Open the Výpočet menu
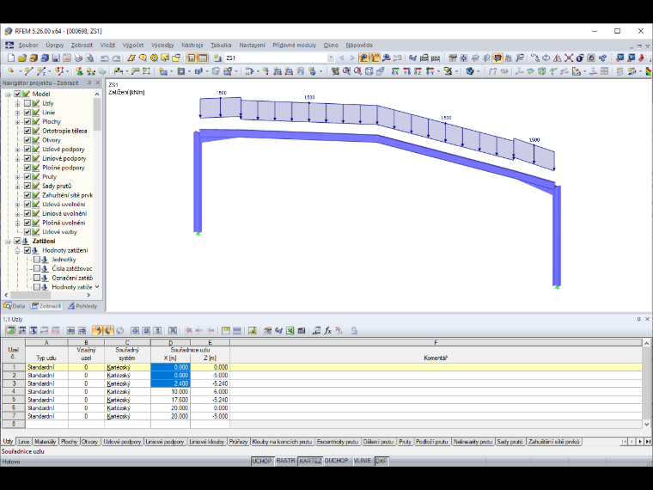The height and width of the screenshot is (490, 653). pos(133,45)
